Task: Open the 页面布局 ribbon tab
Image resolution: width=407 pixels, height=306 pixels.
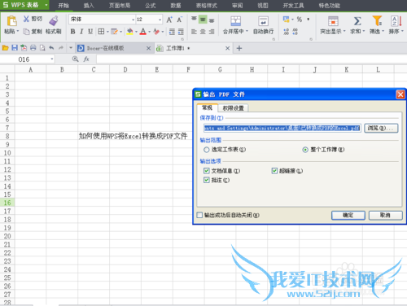Action: pos(120,6)
